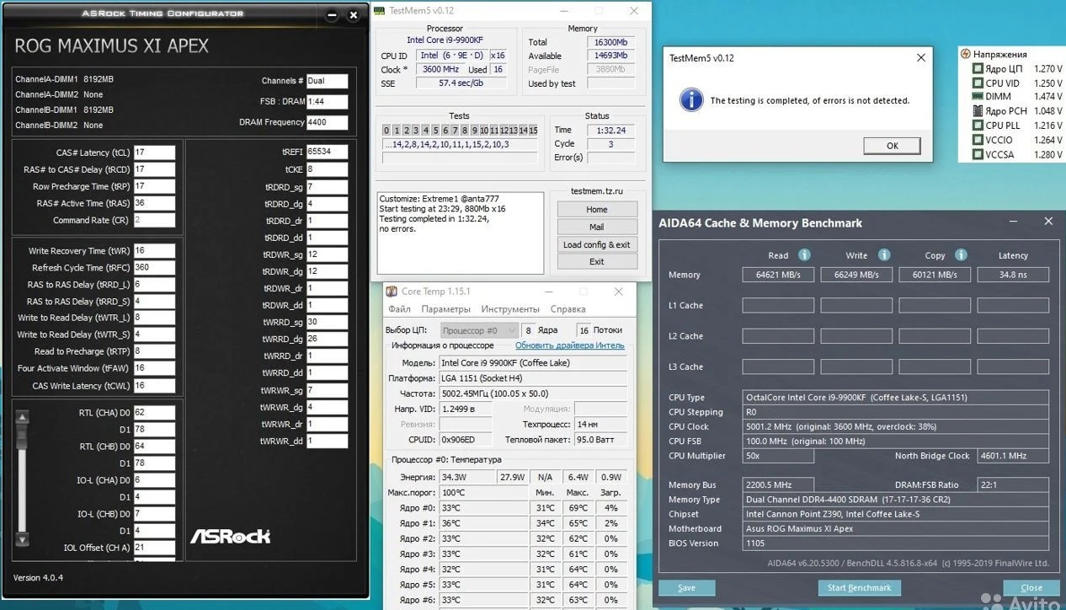The width and height of the screenshot is (1066, 610).
Task: Click the FSB : DRAM ratio field
Action: 327,102
